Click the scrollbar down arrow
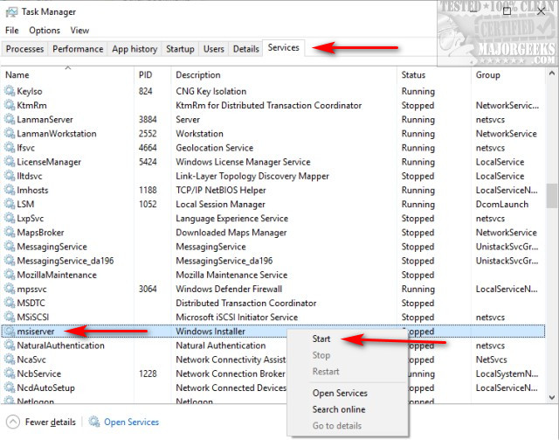 552,397
